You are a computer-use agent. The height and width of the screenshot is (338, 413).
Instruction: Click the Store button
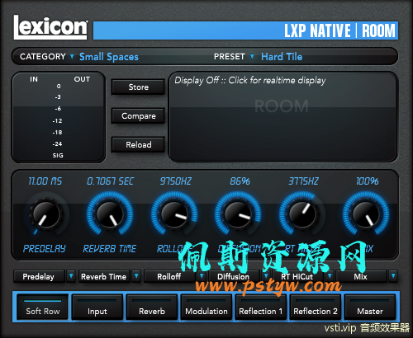tap(138, 87)
